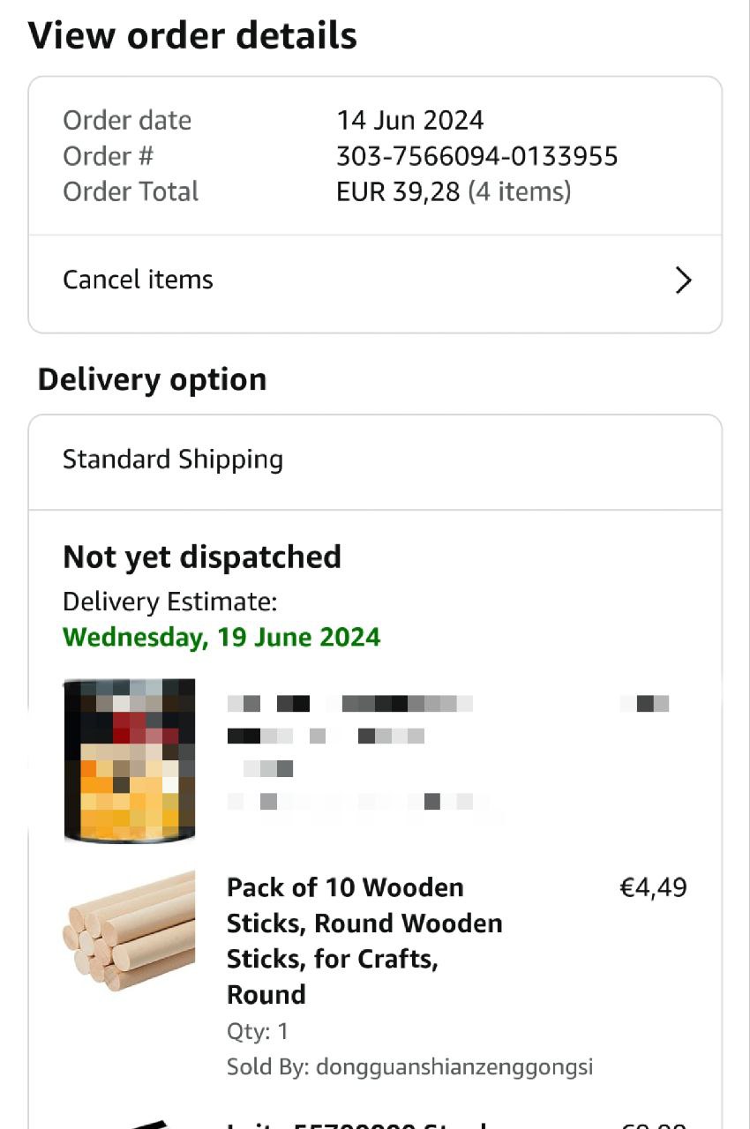Tap the pixelated first product image
Viewport: 750px width, 1129px height.
(130, 760)
